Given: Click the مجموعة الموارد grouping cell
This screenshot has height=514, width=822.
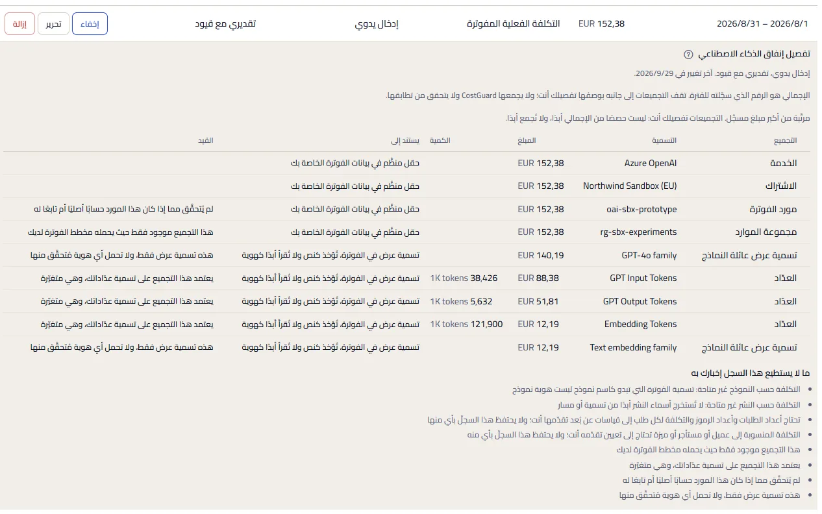Looking at the screenshot, I should click(x=767, y=232).
